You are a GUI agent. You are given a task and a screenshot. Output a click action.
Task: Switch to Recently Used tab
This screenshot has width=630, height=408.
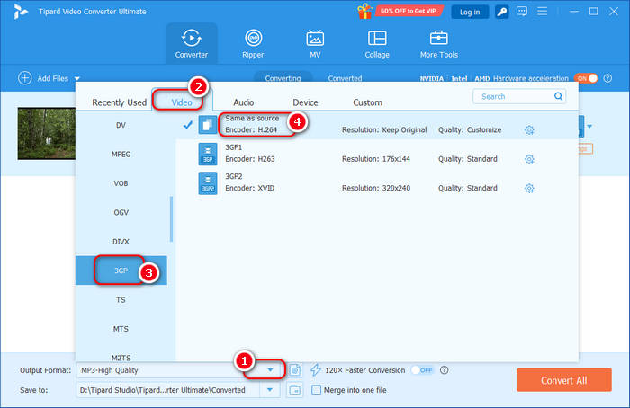(120, 102)
